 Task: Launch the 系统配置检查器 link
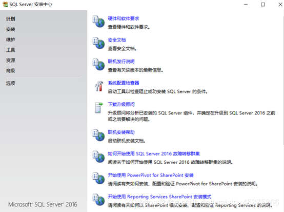pos(124,83)
